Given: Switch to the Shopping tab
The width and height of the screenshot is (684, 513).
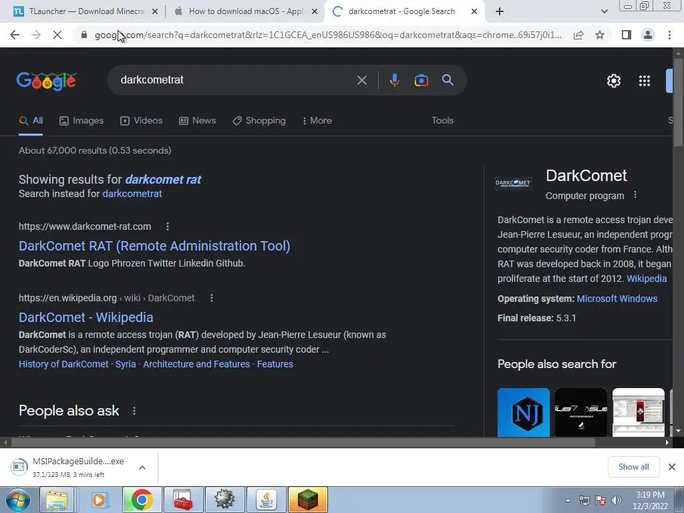Looking at the screenshot, I should (x=259, y=121).
